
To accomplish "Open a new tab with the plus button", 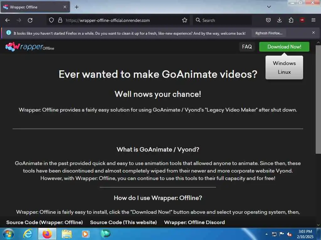I will 76,7.
